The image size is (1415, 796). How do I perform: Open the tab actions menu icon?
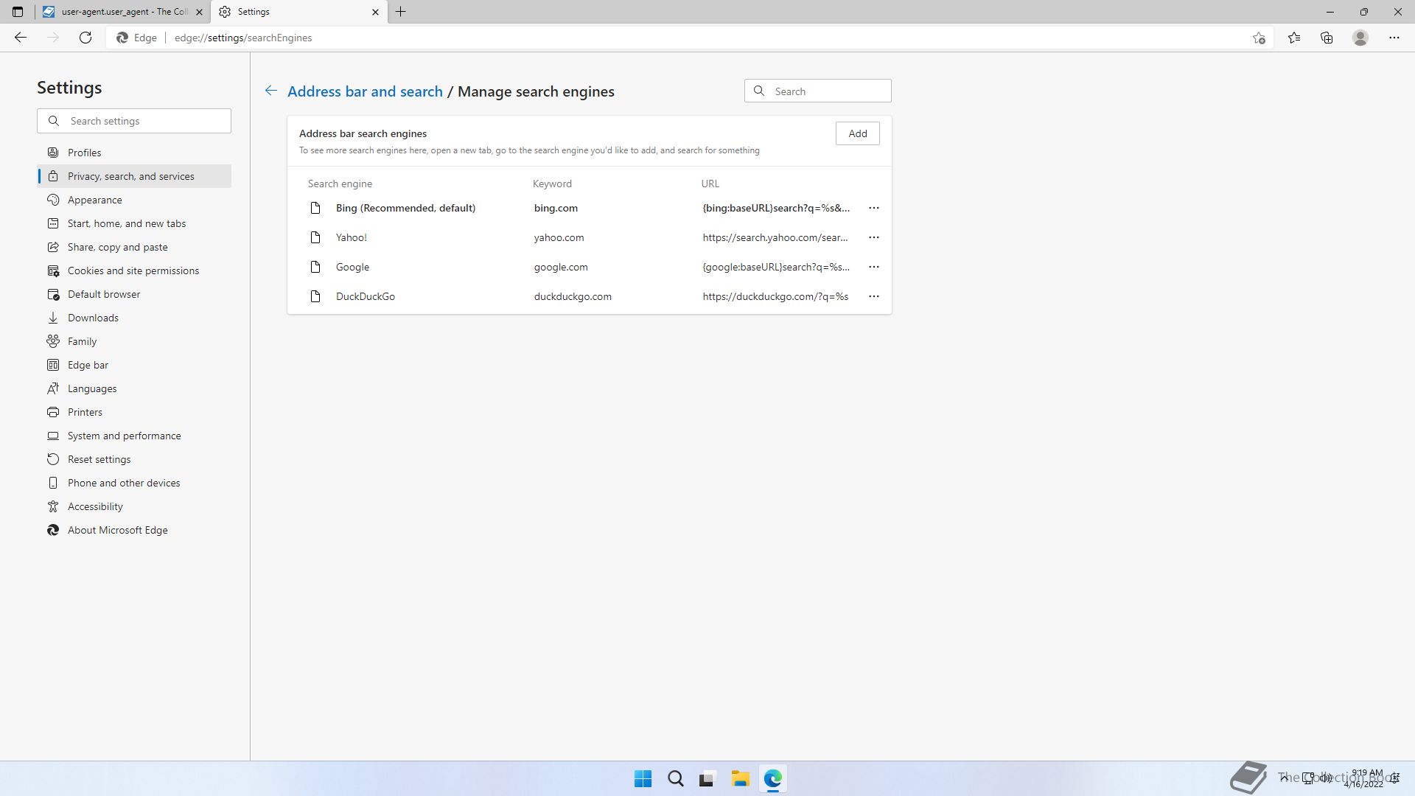click(x=18, y=12)
